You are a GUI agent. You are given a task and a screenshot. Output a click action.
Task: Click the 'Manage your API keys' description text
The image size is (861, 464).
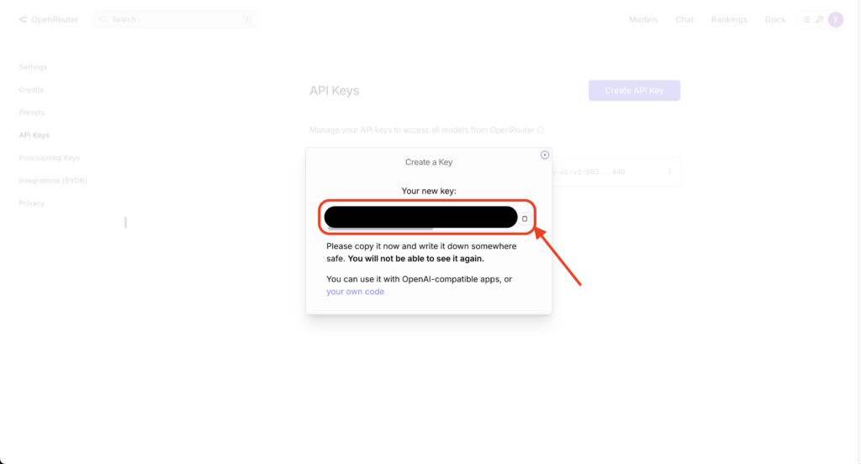tap(422, 130)
